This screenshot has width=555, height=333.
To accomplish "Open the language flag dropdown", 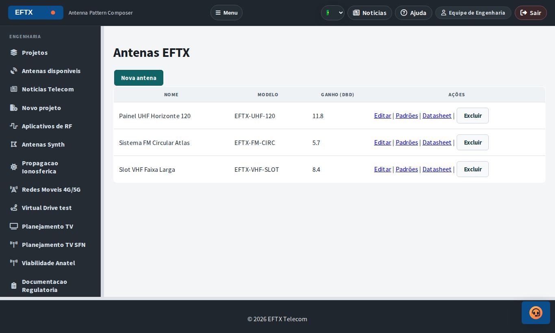I will tap(333, 13).
